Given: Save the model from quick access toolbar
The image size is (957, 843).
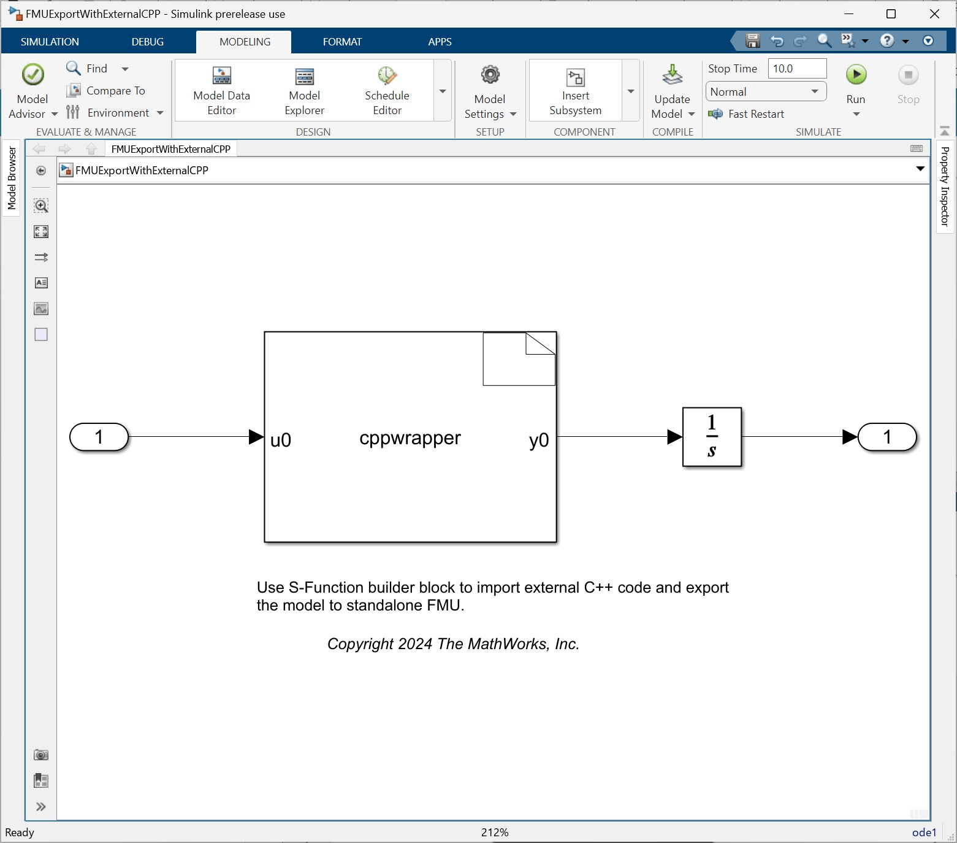Looking at the screenshot, I should tap(753, 41).
